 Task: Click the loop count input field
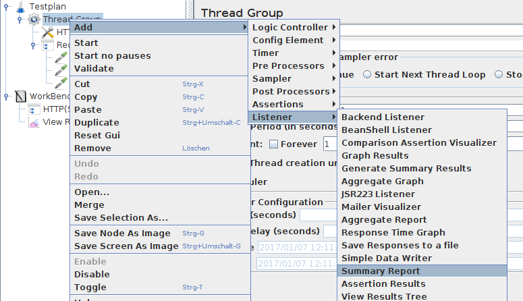(330, 144)
